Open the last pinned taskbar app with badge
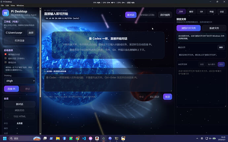Image resolution: width=228 pixels, height=142 pixels. coord(123,138)
